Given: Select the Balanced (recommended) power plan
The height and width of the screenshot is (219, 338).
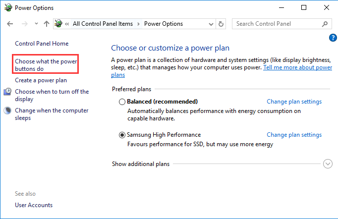Looking at the screenshot, I should pyautogui.click(x=122, y=102).
